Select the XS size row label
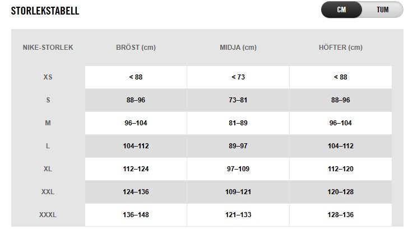 point(48,77)
